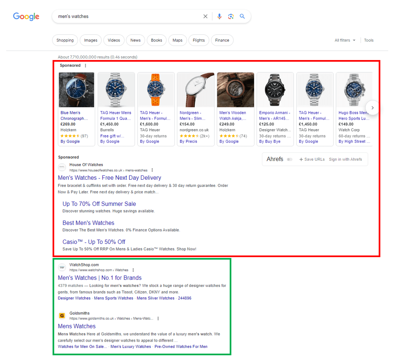394x359 pixels.
Task: Open the orange-strap TAG Heuer watch image
Action: point(156,90)
